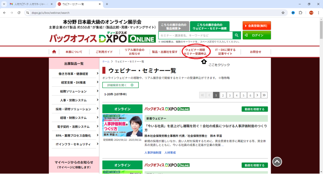Click ホーム breadcrumb link
The width and height of the screenshot is (323, 191).
[106, 62]
